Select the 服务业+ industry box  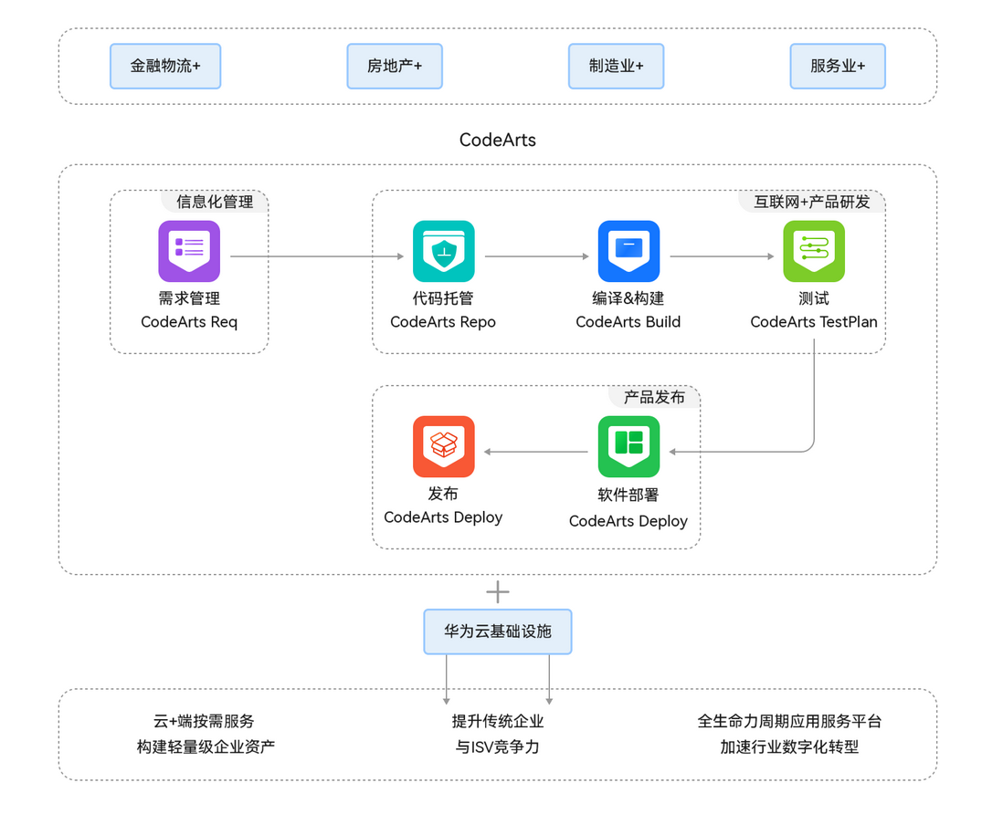pos(838,67)
